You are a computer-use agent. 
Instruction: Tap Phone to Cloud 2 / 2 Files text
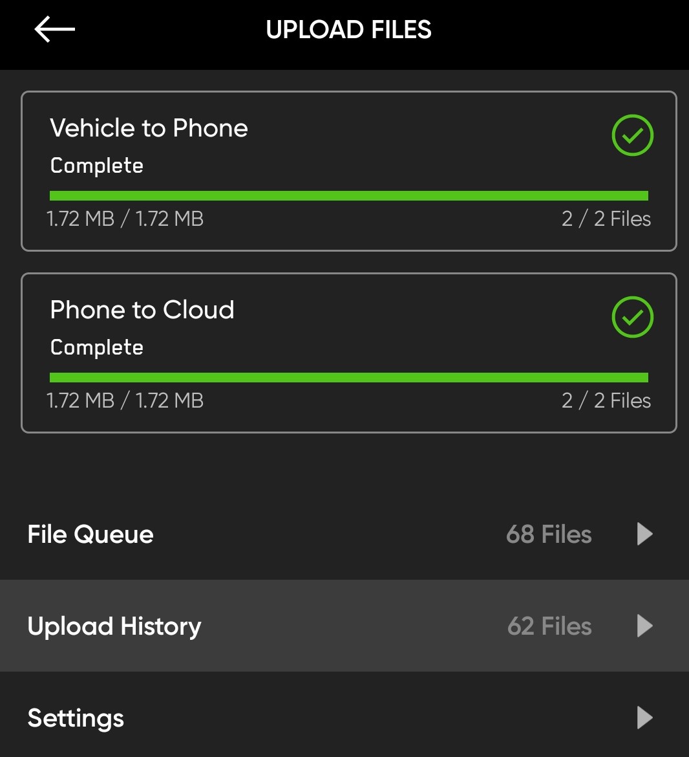[606, 400]
